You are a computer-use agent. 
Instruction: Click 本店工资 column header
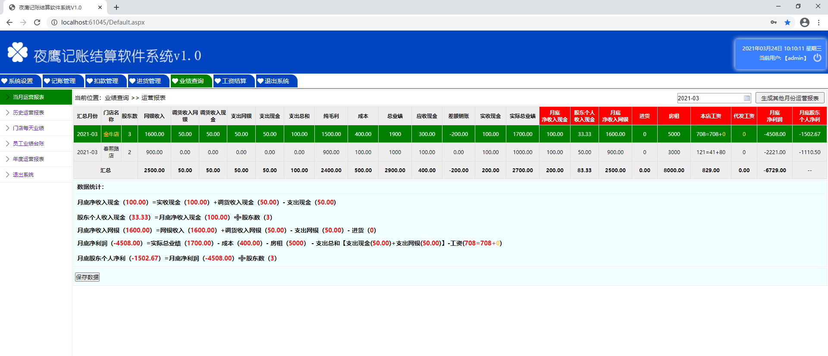coord(711,116)
